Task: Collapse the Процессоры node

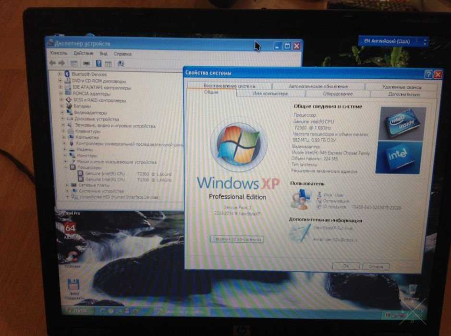Action: click(x=66, y=167)
